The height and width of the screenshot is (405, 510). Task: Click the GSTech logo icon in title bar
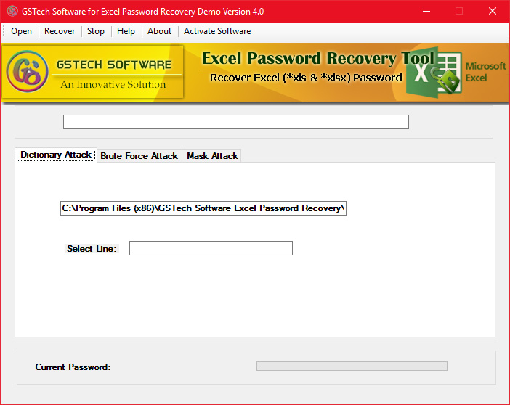(12, 11)
